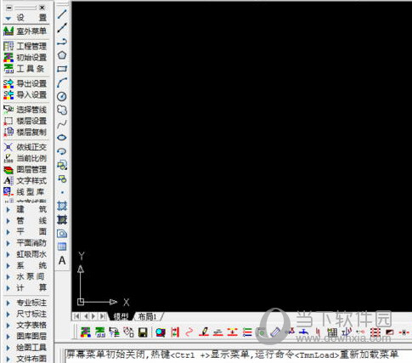Choose 选择管线 from the side menu
This screenshot has height=363, width=412.
[x=25, y=110]
